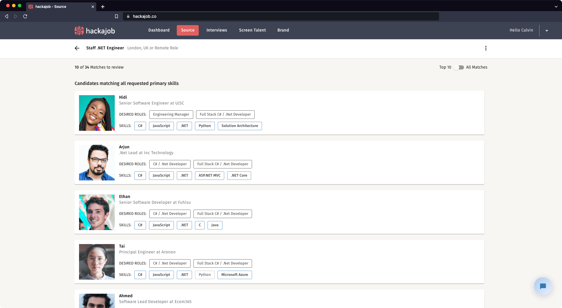Switch the matches toggle to All Matches
The height and width of the screenshot is (308, 562).
(459, 67)
